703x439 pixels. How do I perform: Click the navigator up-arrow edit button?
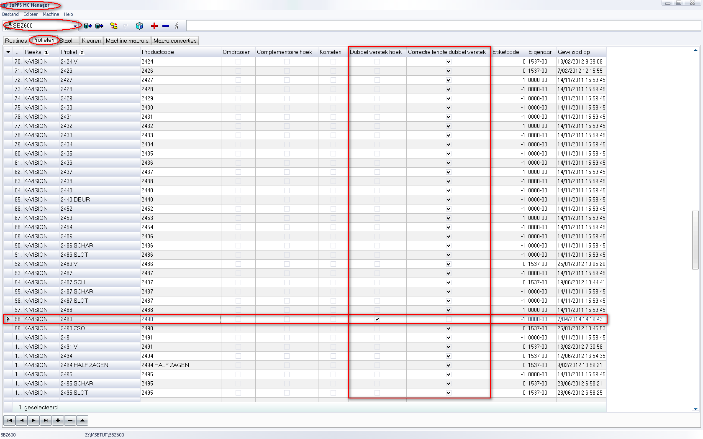(82, 420)
